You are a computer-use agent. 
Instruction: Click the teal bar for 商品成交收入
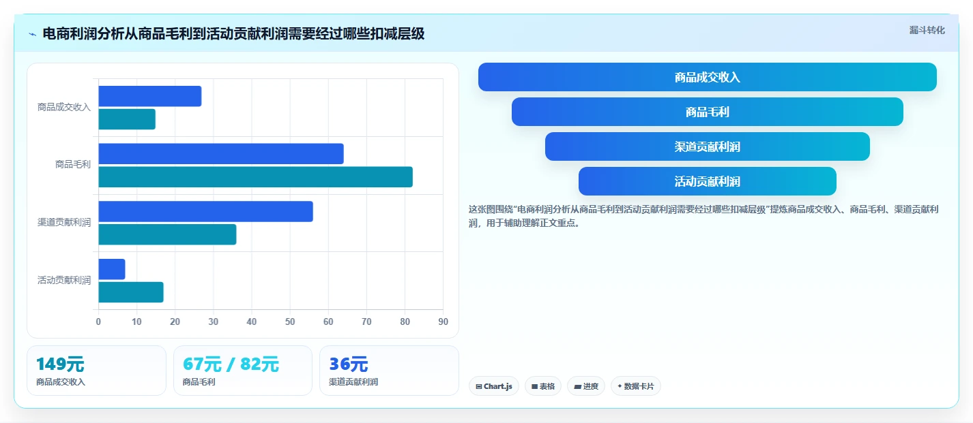click(x=127, y=119)
